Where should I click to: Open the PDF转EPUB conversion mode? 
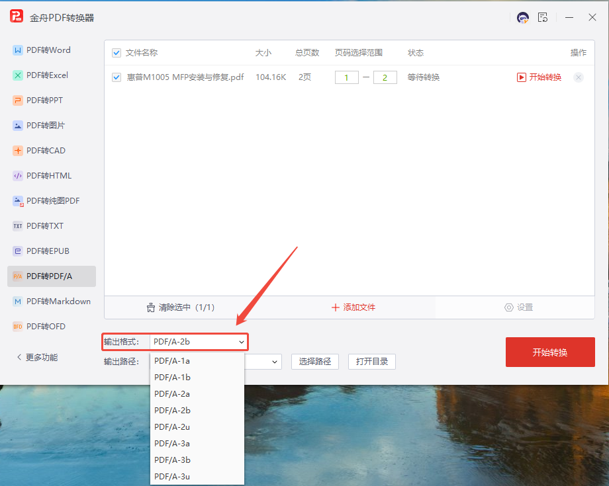pyautogui.click(x=52, y=251)
